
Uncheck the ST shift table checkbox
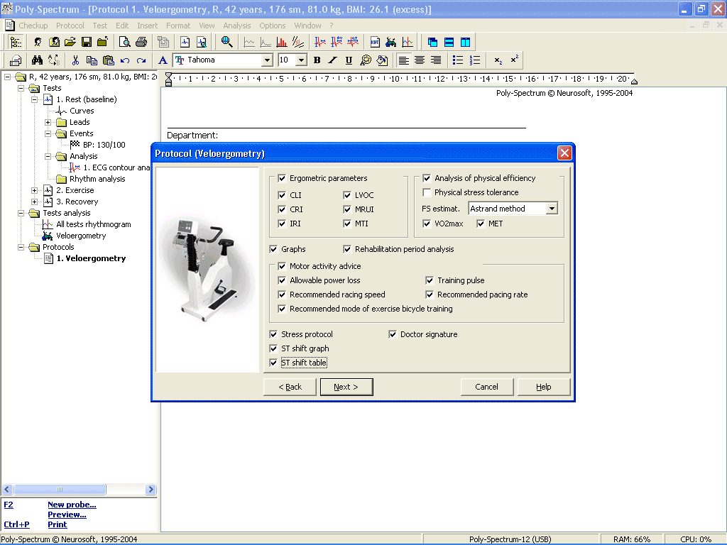(273, 363)
